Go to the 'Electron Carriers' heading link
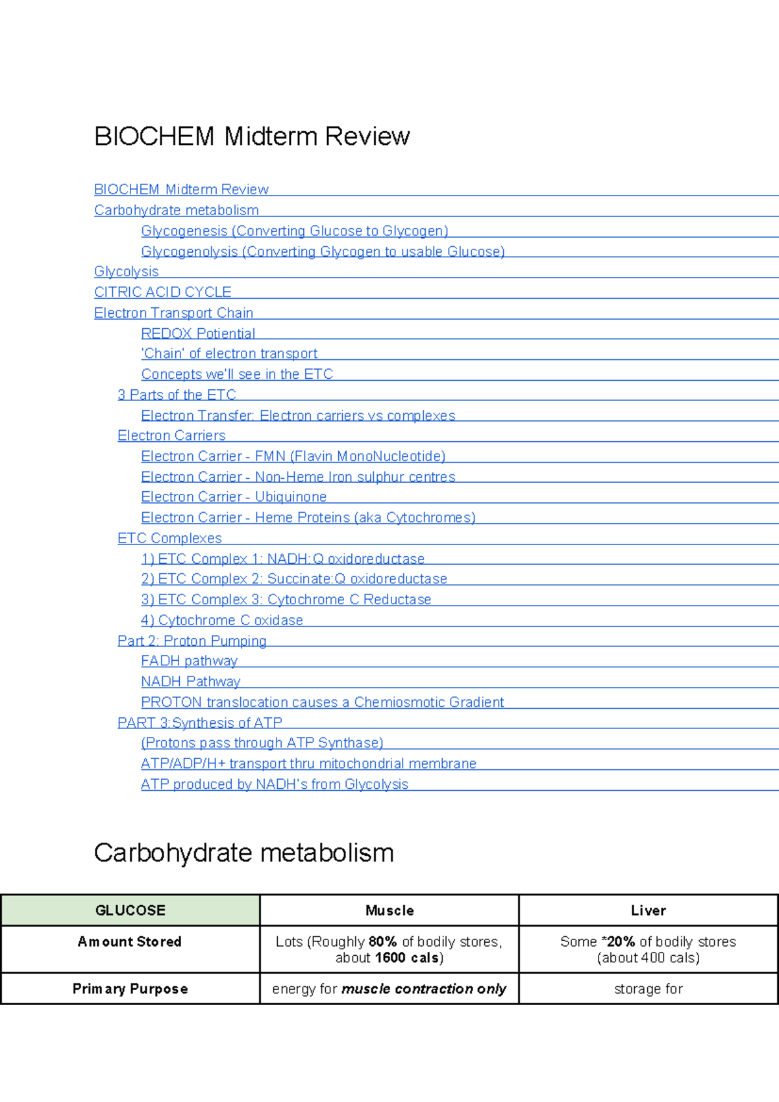The width and height of the screenshot is (779, 1102). pyautogui.click(x=171, y=435)
